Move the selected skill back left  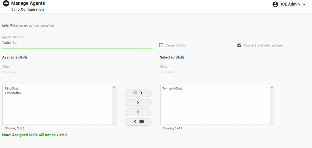(x=138, y=112)
